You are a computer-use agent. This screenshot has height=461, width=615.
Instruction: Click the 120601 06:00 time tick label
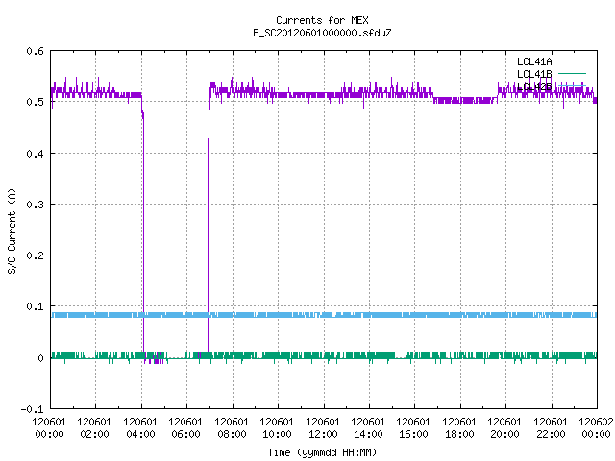tap(185, 428)
